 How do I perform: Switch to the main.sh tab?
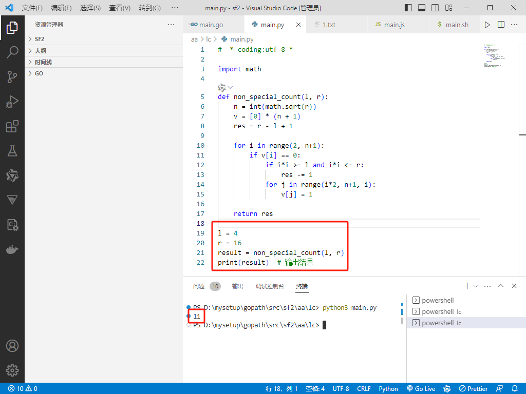[454, 25]
